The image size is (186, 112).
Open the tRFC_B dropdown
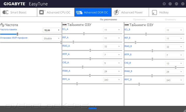(174, 80)
